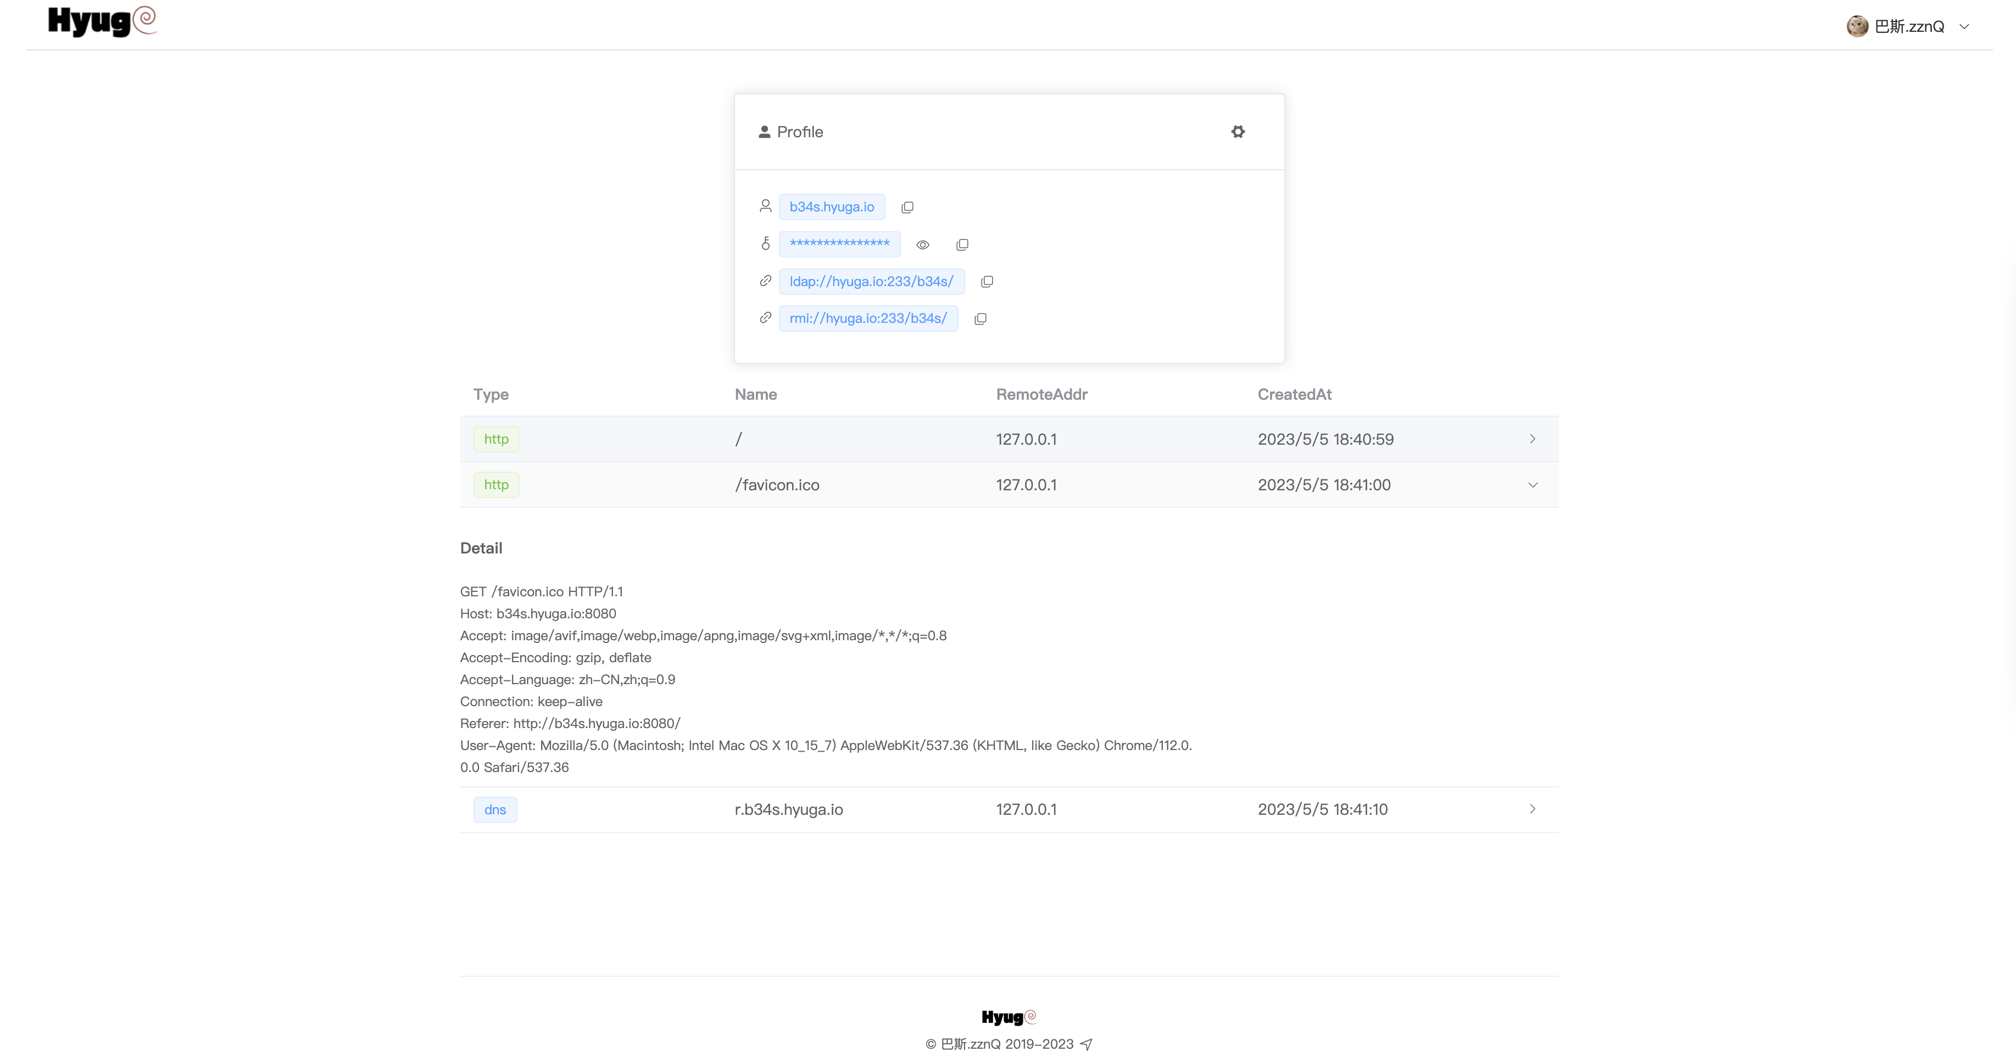Click the paper plane icon in footer

[1086, 1044]
